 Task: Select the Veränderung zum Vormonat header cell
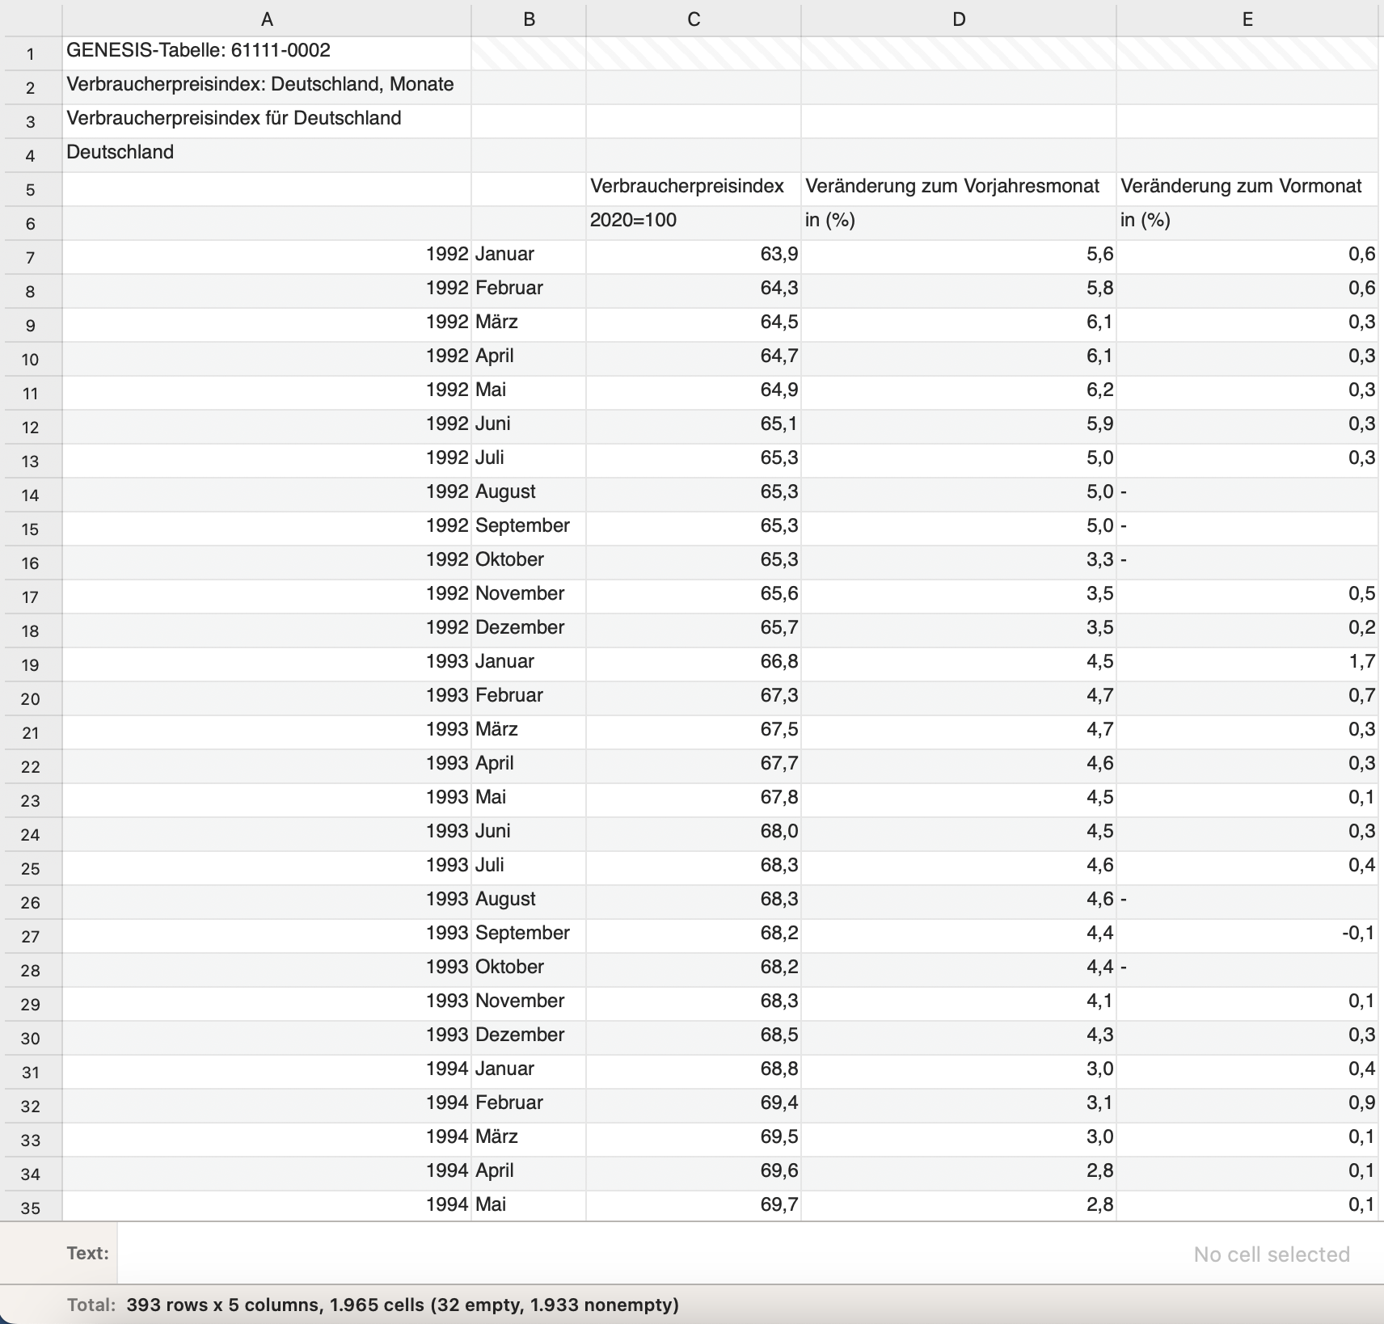(x=1247, y=187)
